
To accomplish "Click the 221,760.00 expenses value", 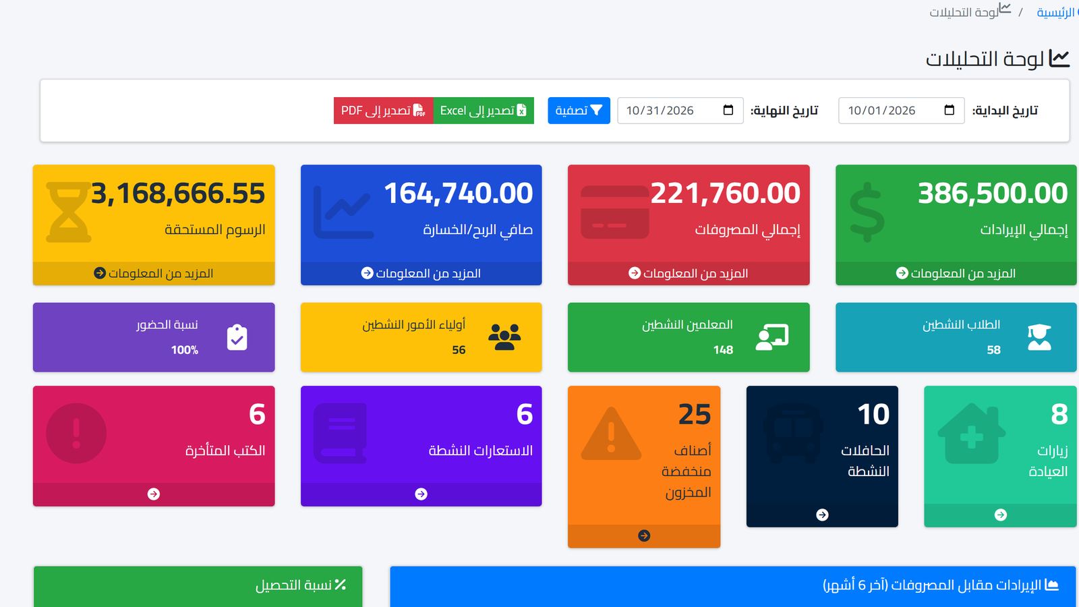I will click(726, 194).
